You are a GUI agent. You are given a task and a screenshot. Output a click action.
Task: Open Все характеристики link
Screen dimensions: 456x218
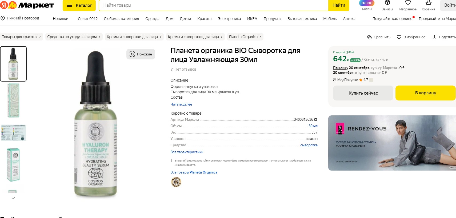coord(187,152)
